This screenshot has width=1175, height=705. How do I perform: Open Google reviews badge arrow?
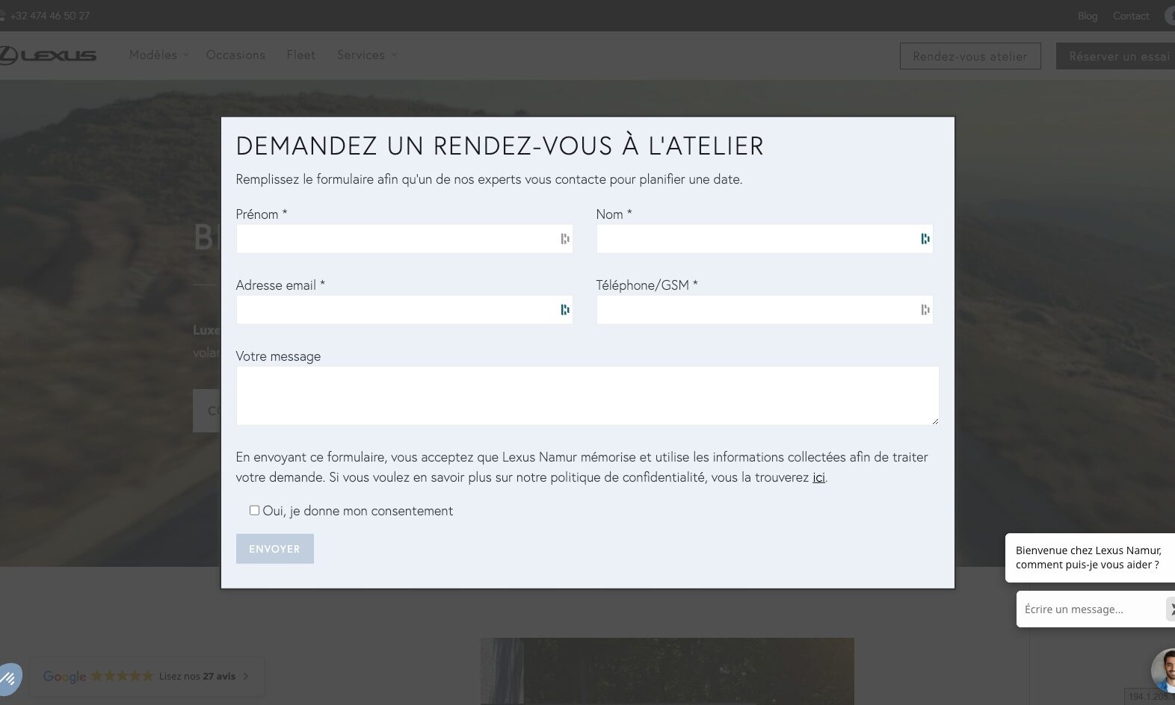click(246, 677)
